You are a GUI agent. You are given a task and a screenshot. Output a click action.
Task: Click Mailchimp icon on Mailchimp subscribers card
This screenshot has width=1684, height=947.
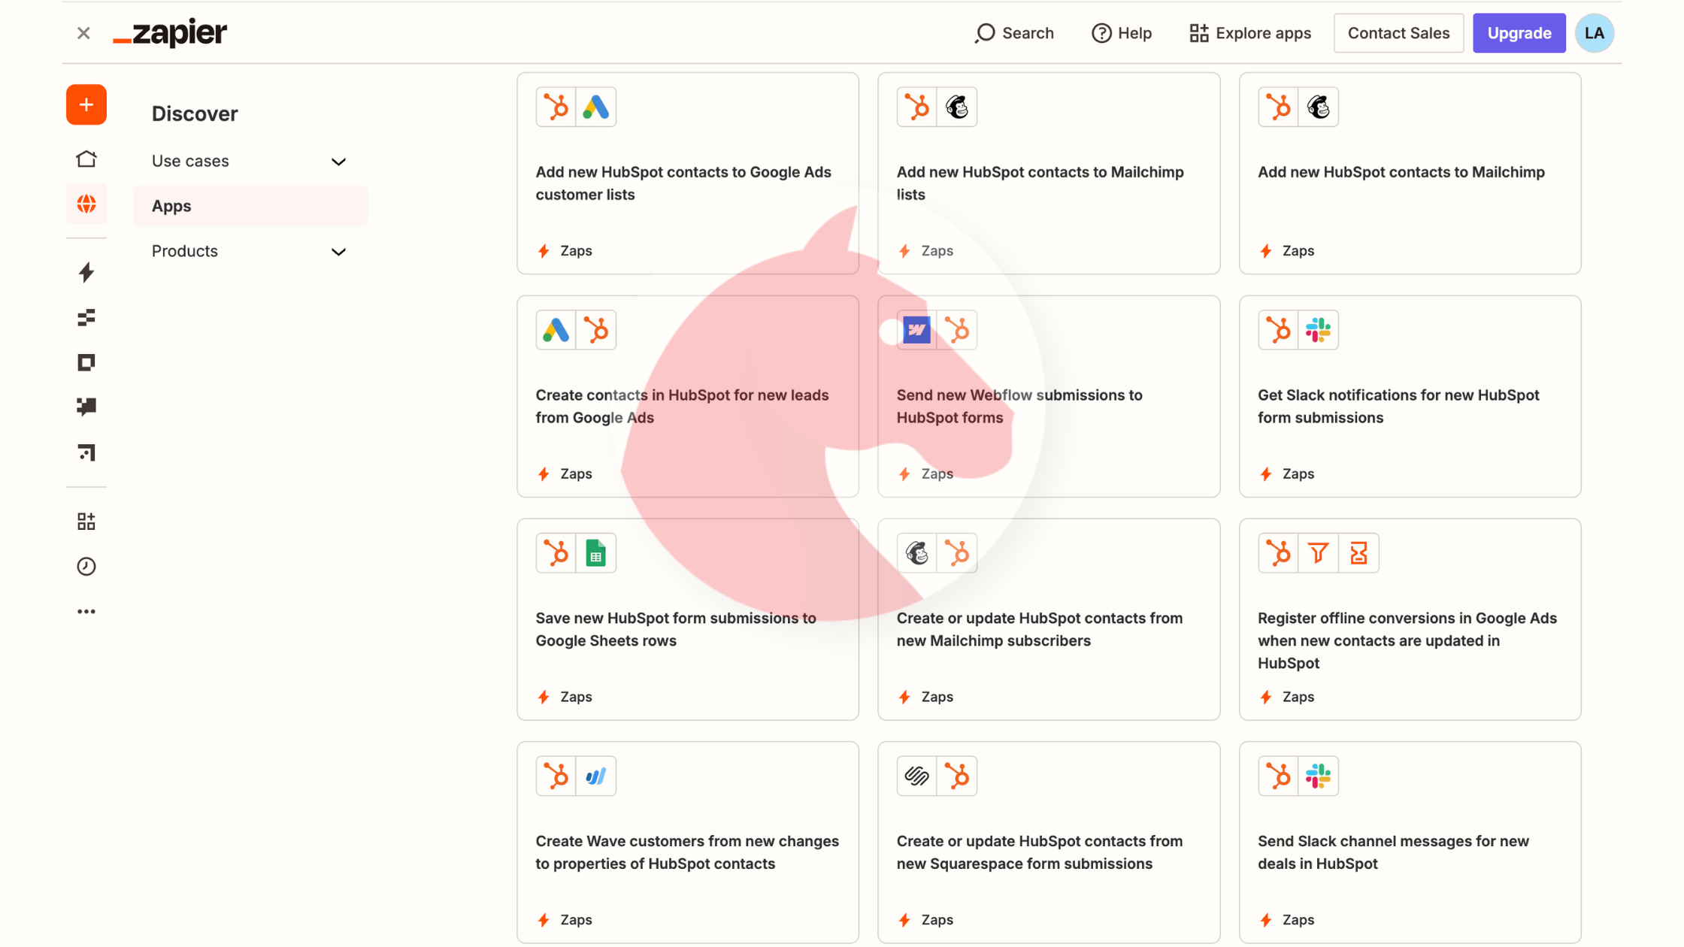[916, 553]
